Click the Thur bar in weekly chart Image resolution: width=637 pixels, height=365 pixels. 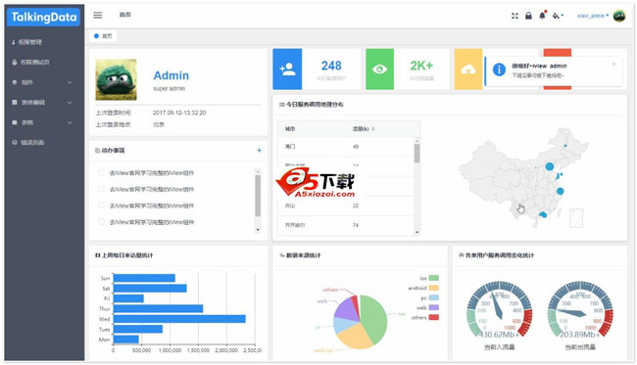click(158, 308)
